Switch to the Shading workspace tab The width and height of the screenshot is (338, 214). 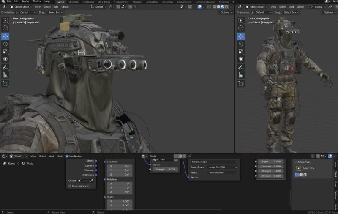point(137,2)
